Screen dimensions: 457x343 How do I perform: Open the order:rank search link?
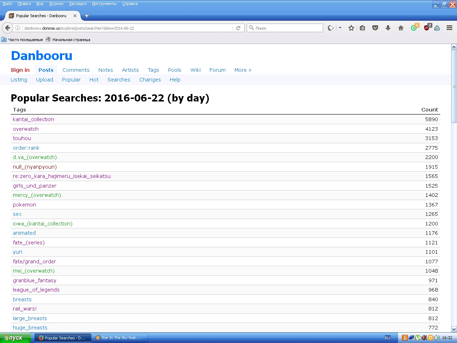coord(26,148)
